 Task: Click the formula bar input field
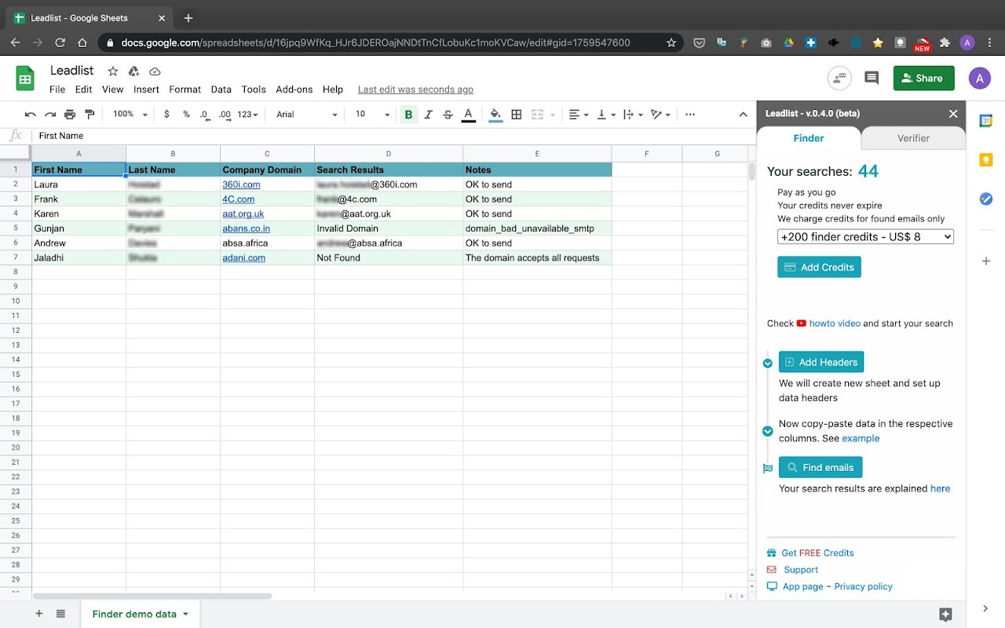coord(393,136)
